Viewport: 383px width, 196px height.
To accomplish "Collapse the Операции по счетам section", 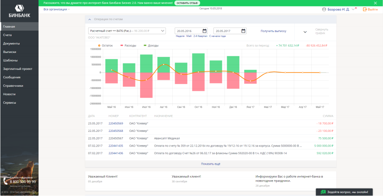I will pos(89,19).
